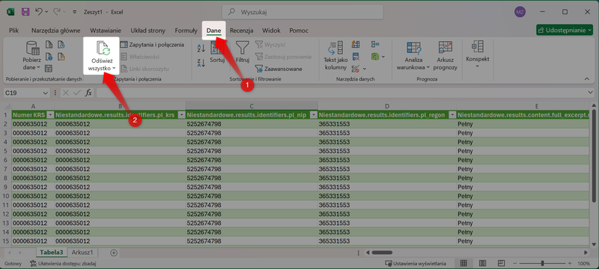This screenshot has width=599, height=269.
Task: Click the Udostępnianie share button
Action: pyautogui.click(x=564, y=30)
